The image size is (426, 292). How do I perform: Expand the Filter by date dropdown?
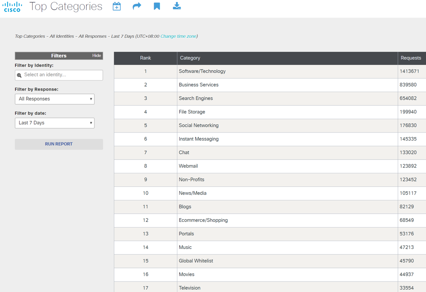pyautogui.click(x=55, y=123)
